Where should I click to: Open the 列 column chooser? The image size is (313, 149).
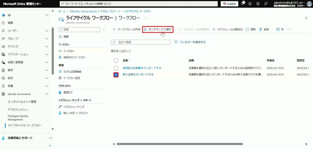point(280,29)
